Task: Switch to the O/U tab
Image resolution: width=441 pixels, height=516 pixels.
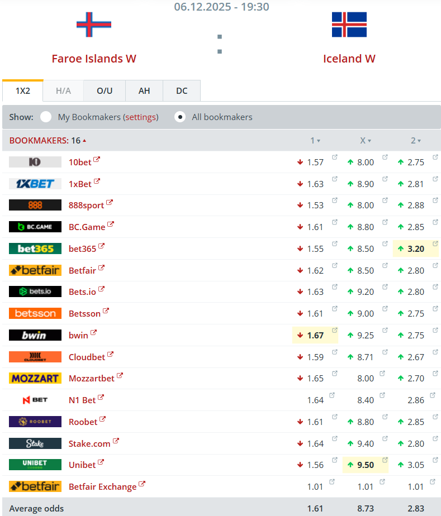Action: pos(105,91)
